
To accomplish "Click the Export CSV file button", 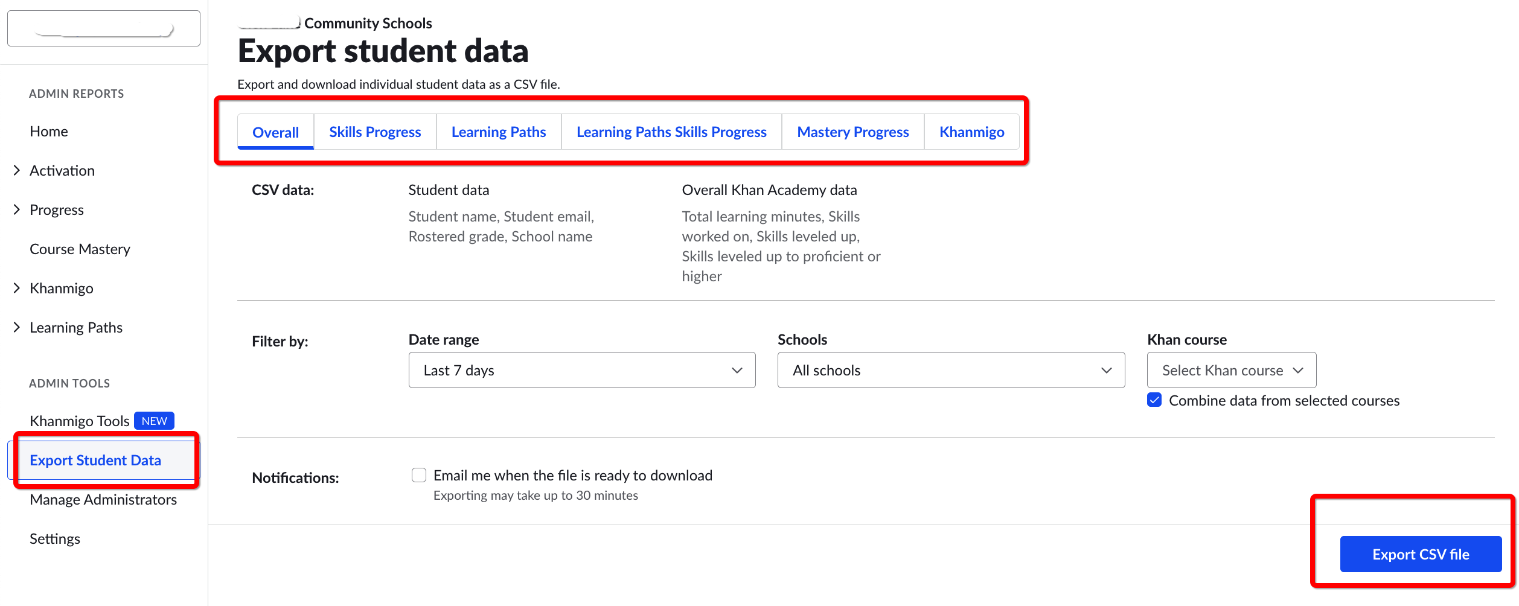I will tap(1420, 554).
